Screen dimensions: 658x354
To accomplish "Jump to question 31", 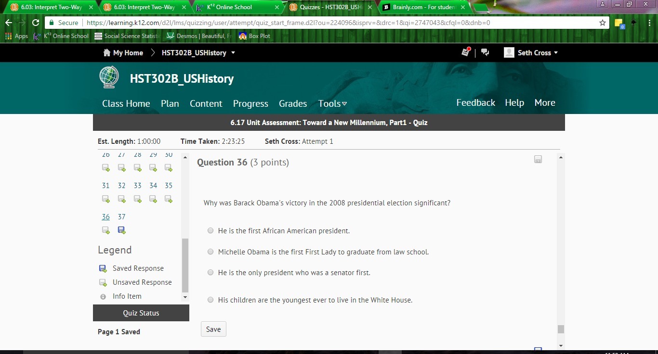I will pos(105,186).
